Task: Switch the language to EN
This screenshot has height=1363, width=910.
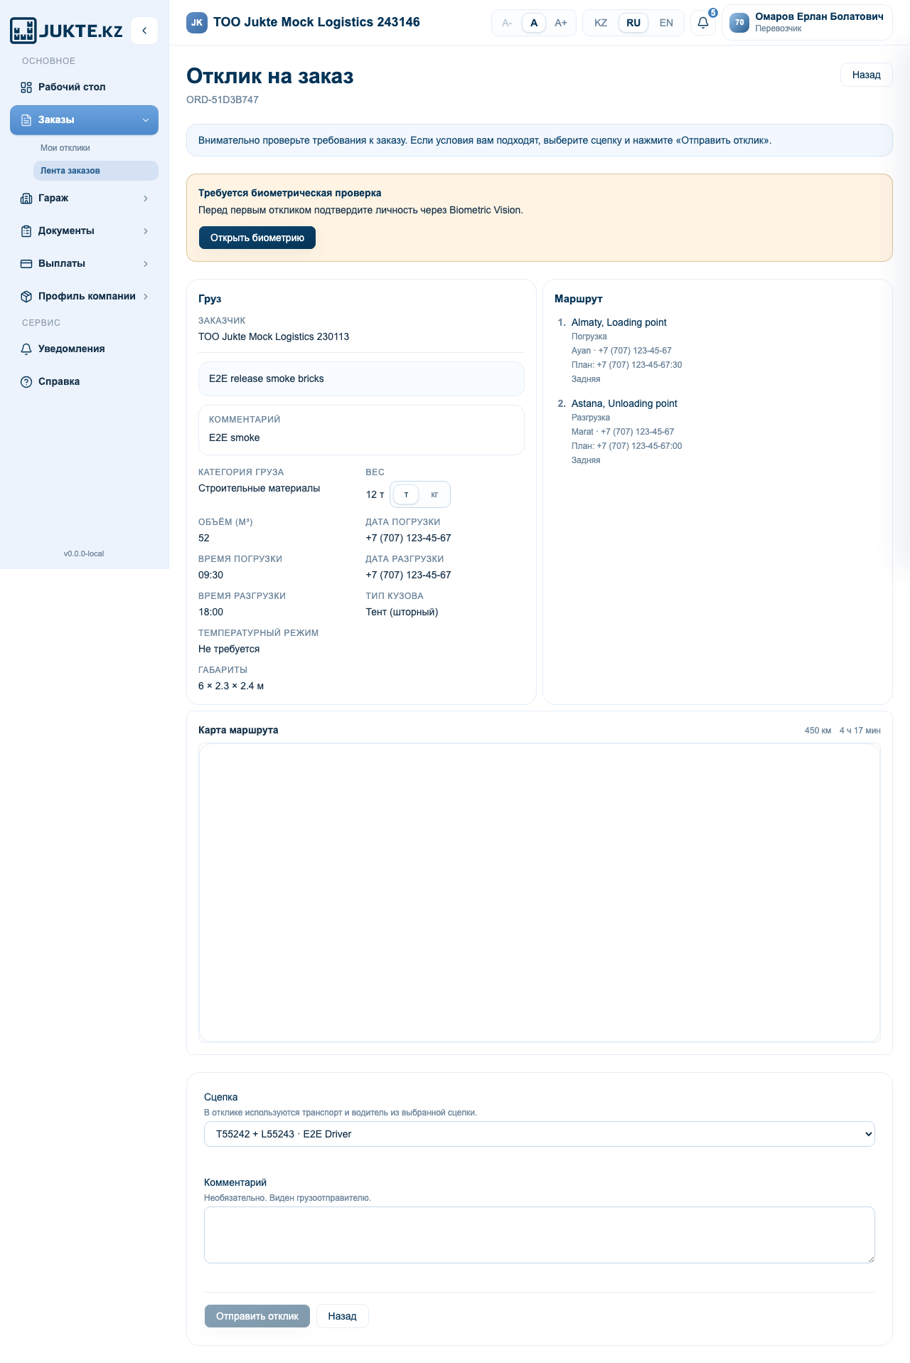Action: (666, 23)
